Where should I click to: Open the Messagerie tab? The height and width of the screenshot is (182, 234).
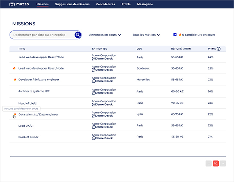tap(145, 4)
